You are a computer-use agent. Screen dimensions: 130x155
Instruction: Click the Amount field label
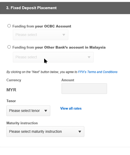68,80
